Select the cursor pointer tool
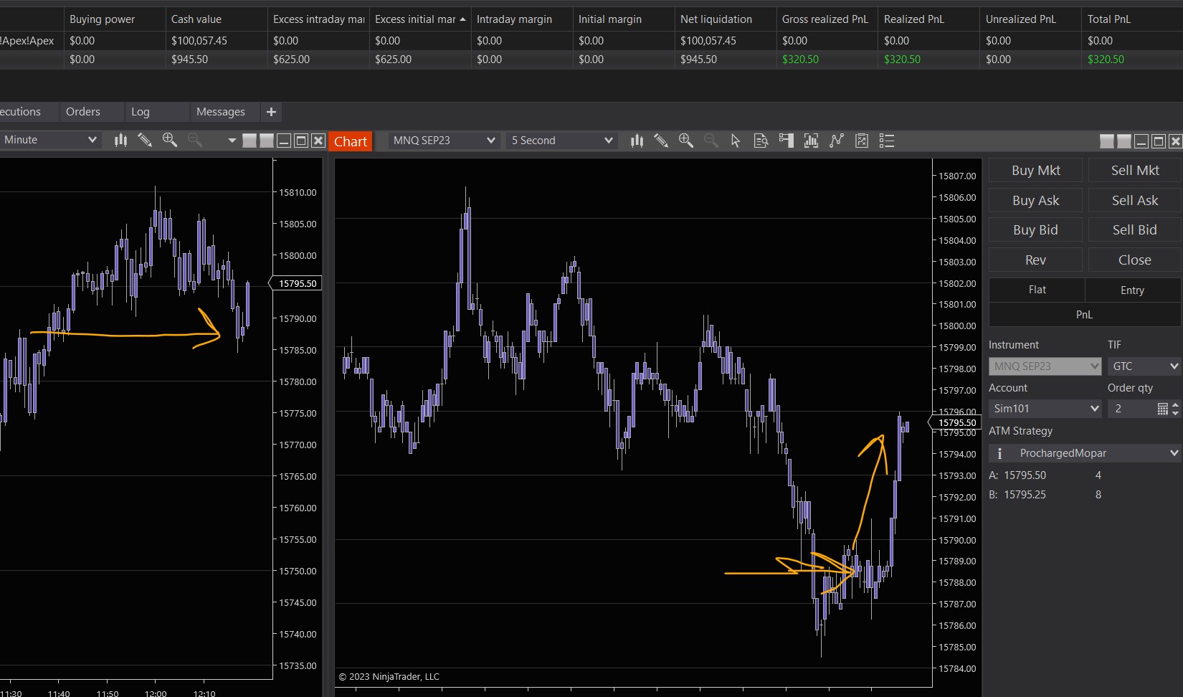 click(x=736, y=141)
